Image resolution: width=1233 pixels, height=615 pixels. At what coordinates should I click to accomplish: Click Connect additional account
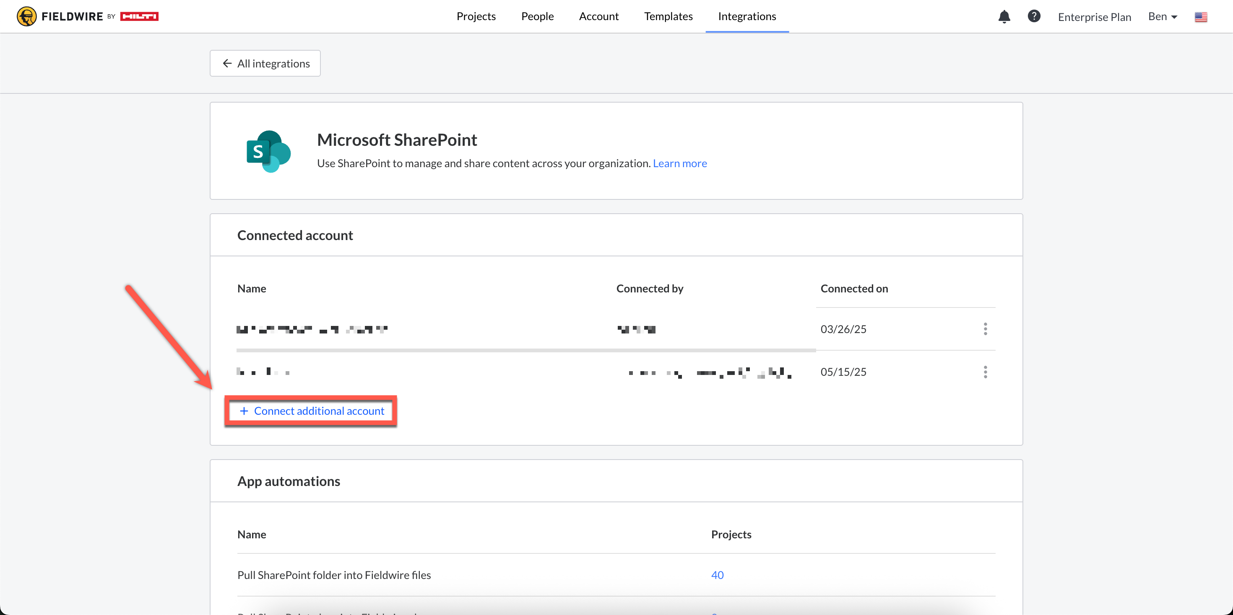(x=312, y=411)
